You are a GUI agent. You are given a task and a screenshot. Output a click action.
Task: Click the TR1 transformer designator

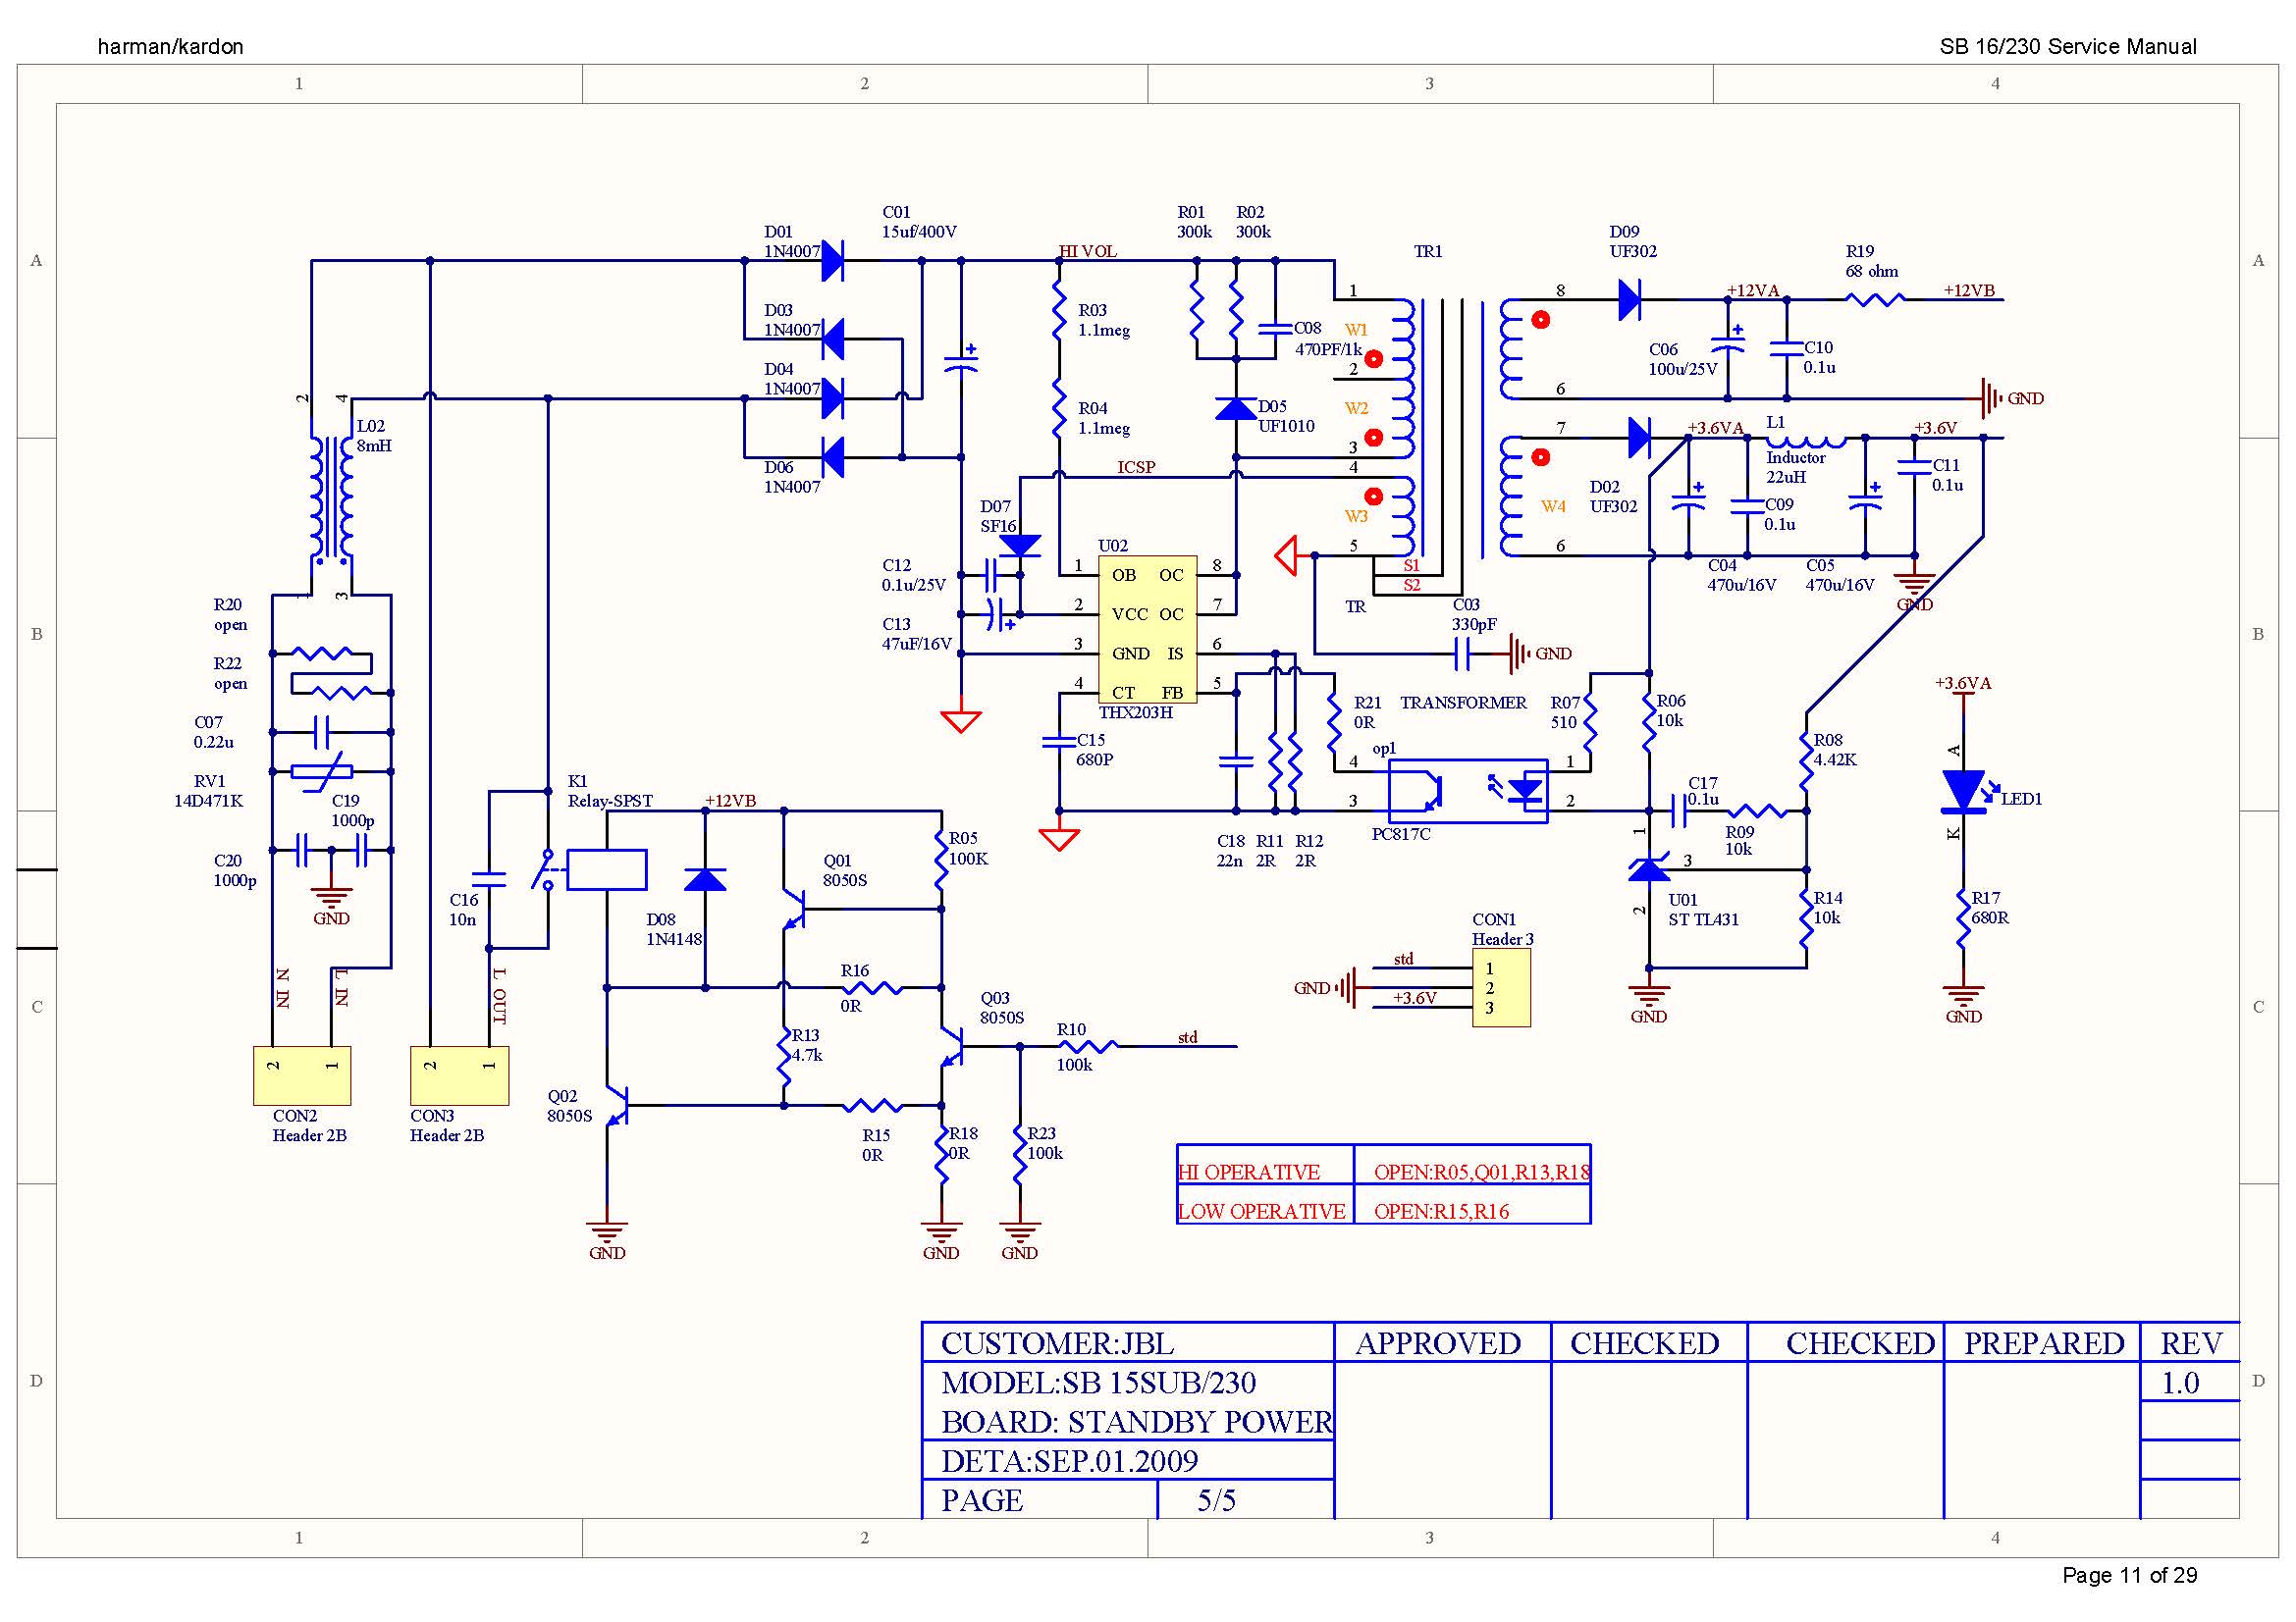tap(1428, 252)
